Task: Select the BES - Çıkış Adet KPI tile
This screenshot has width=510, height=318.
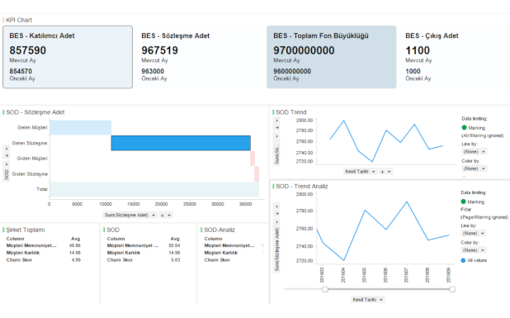Action: pos(455,57)
